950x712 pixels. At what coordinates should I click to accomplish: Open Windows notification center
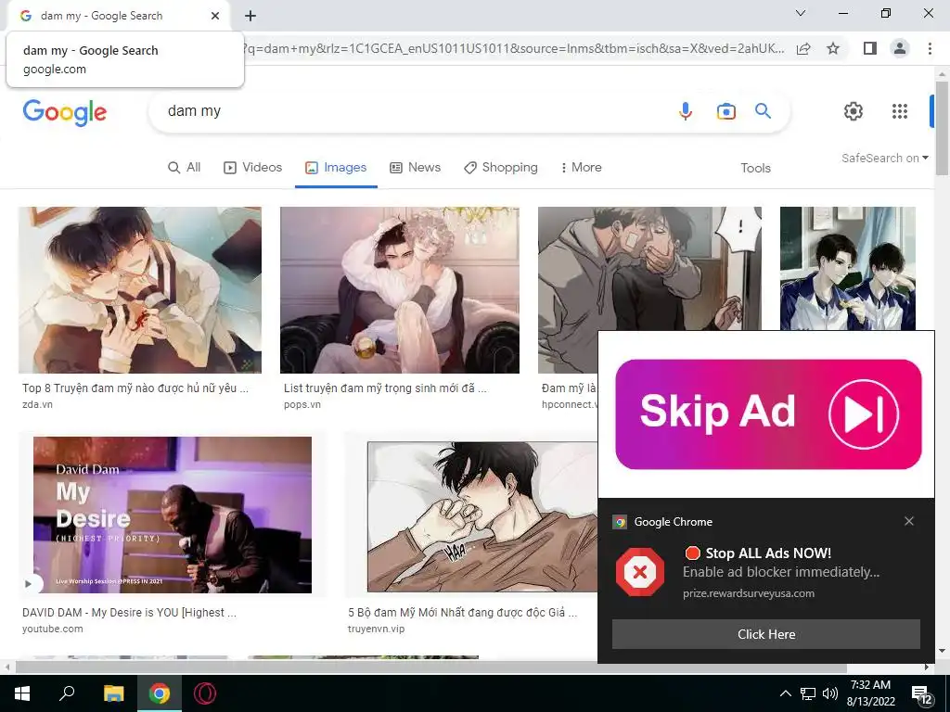921,695
